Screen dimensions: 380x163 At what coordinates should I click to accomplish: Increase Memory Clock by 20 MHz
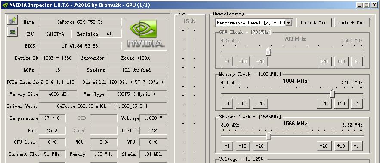[x=324, y=103]
